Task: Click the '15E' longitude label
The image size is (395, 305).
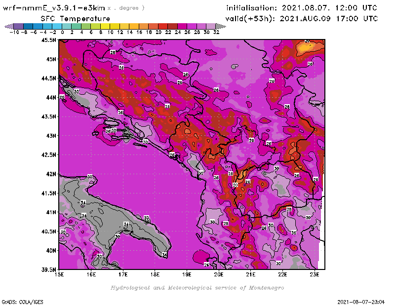Action: pyautogui.click(x=59, y=274)
